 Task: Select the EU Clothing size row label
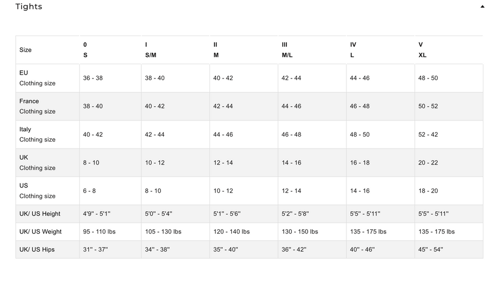click(37, 78)
